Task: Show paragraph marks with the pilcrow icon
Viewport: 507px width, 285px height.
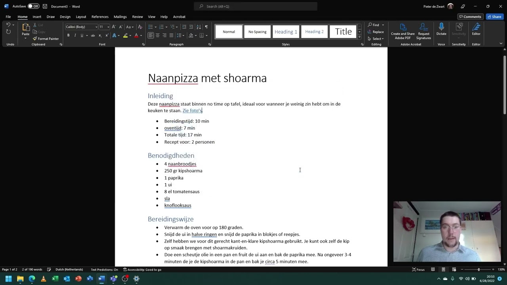Action: [206, 27]
